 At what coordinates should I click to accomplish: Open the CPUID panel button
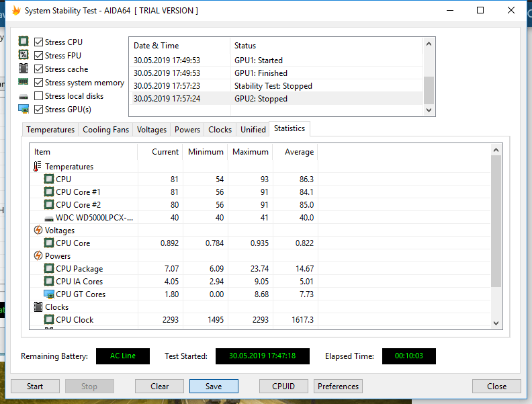click(x=283, y=387)
